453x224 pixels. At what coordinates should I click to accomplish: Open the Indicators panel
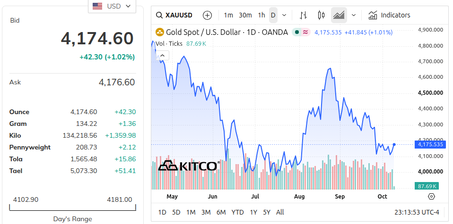point(390,15)
